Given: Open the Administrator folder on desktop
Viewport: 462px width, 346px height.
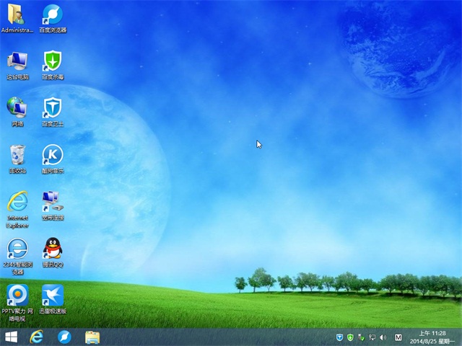Looking at the screenshot, I should point(17,14).
